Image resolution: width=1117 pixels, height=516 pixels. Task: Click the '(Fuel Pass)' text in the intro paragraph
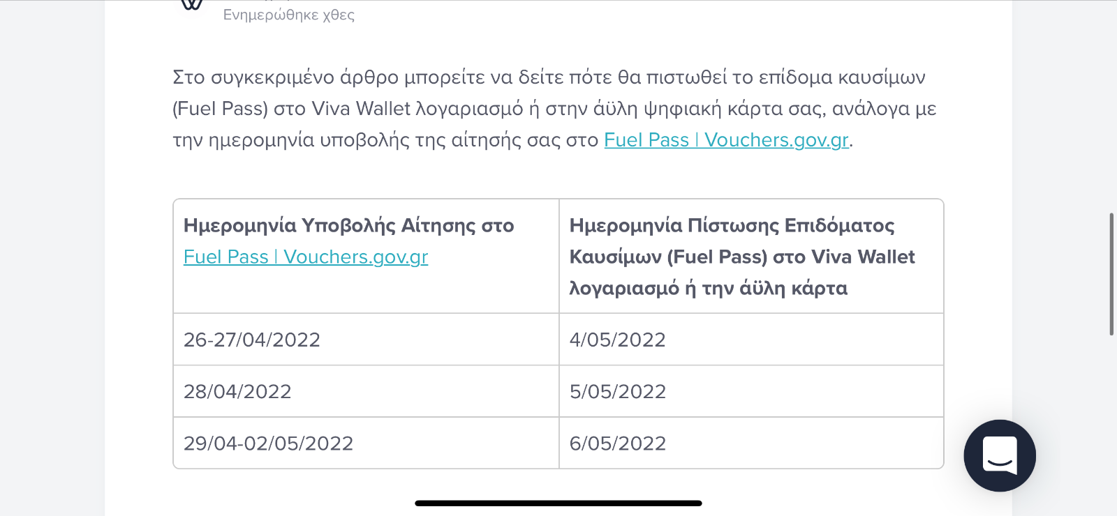[x=221, y=109]
